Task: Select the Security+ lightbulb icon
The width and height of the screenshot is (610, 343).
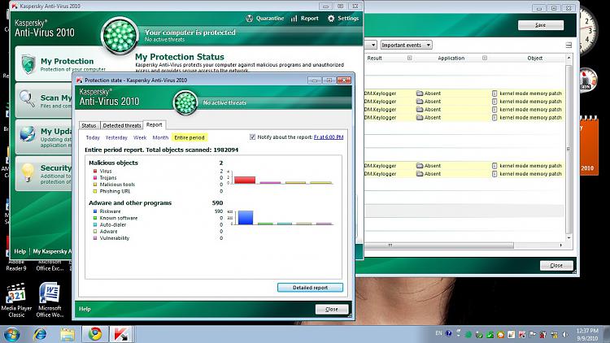Action: [x=27, y=172]
